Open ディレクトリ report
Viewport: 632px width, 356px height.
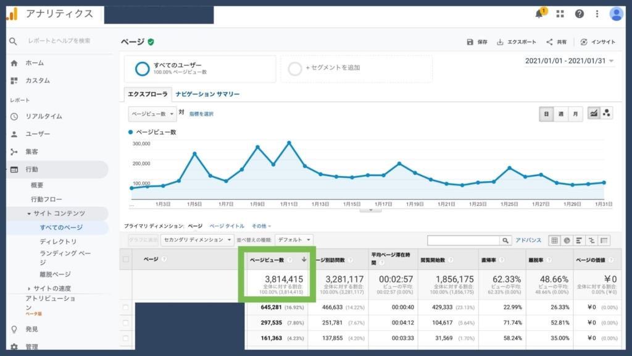click(x=58, y=242)
